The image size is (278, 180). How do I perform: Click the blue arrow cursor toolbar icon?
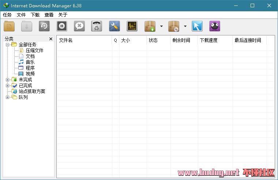point(197,26)
